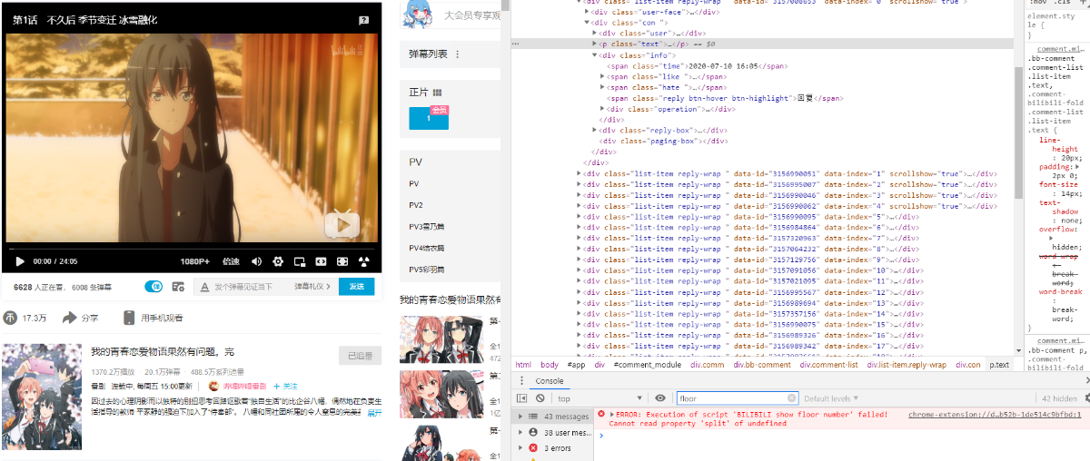
Task: Expand the span class="like" node
Action: (x=603, y=76)
